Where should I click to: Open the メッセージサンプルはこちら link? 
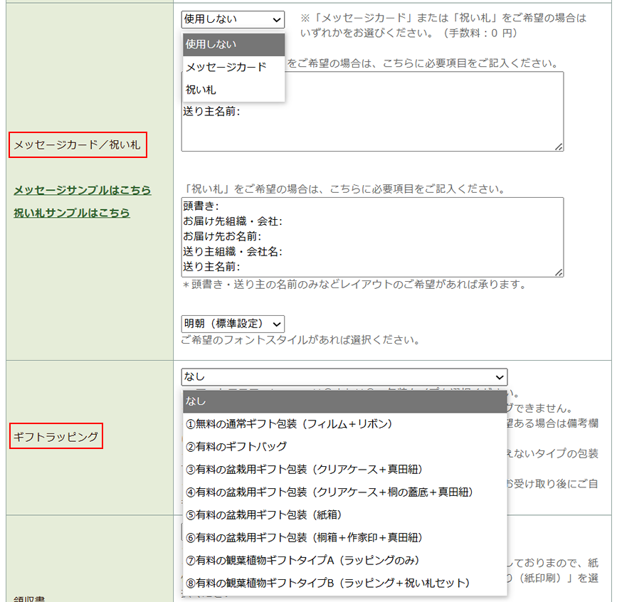coord(83,190)
